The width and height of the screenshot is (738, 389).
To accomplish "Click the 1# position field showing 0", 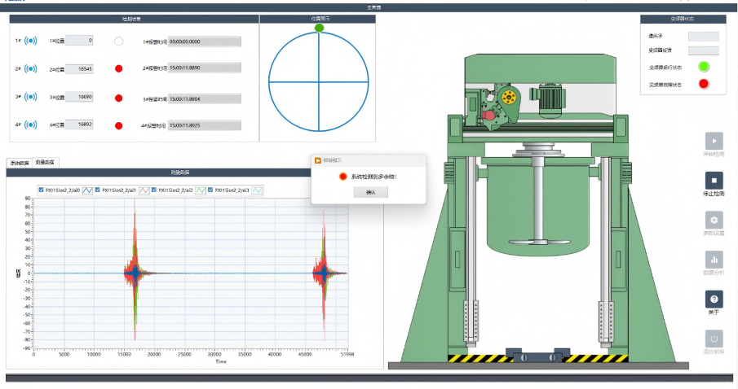I will click(x=79, y=41).
